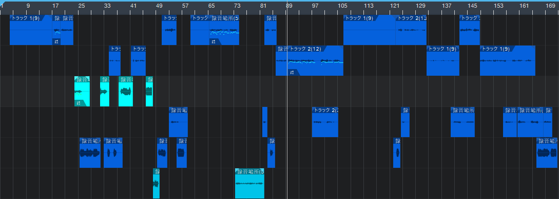
Task: Select トラッ clip near bar 42, second track
Action: (x=138, y=60)
